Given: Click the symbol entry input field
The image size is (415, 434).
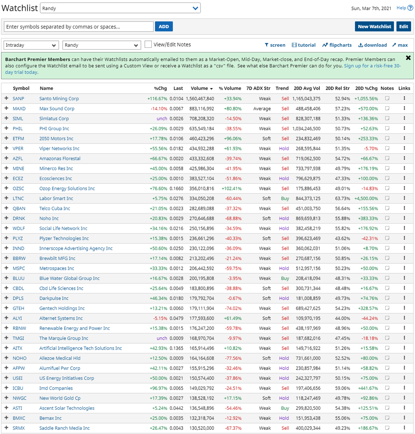Looking at the screenshot, I should pos(78,26).
